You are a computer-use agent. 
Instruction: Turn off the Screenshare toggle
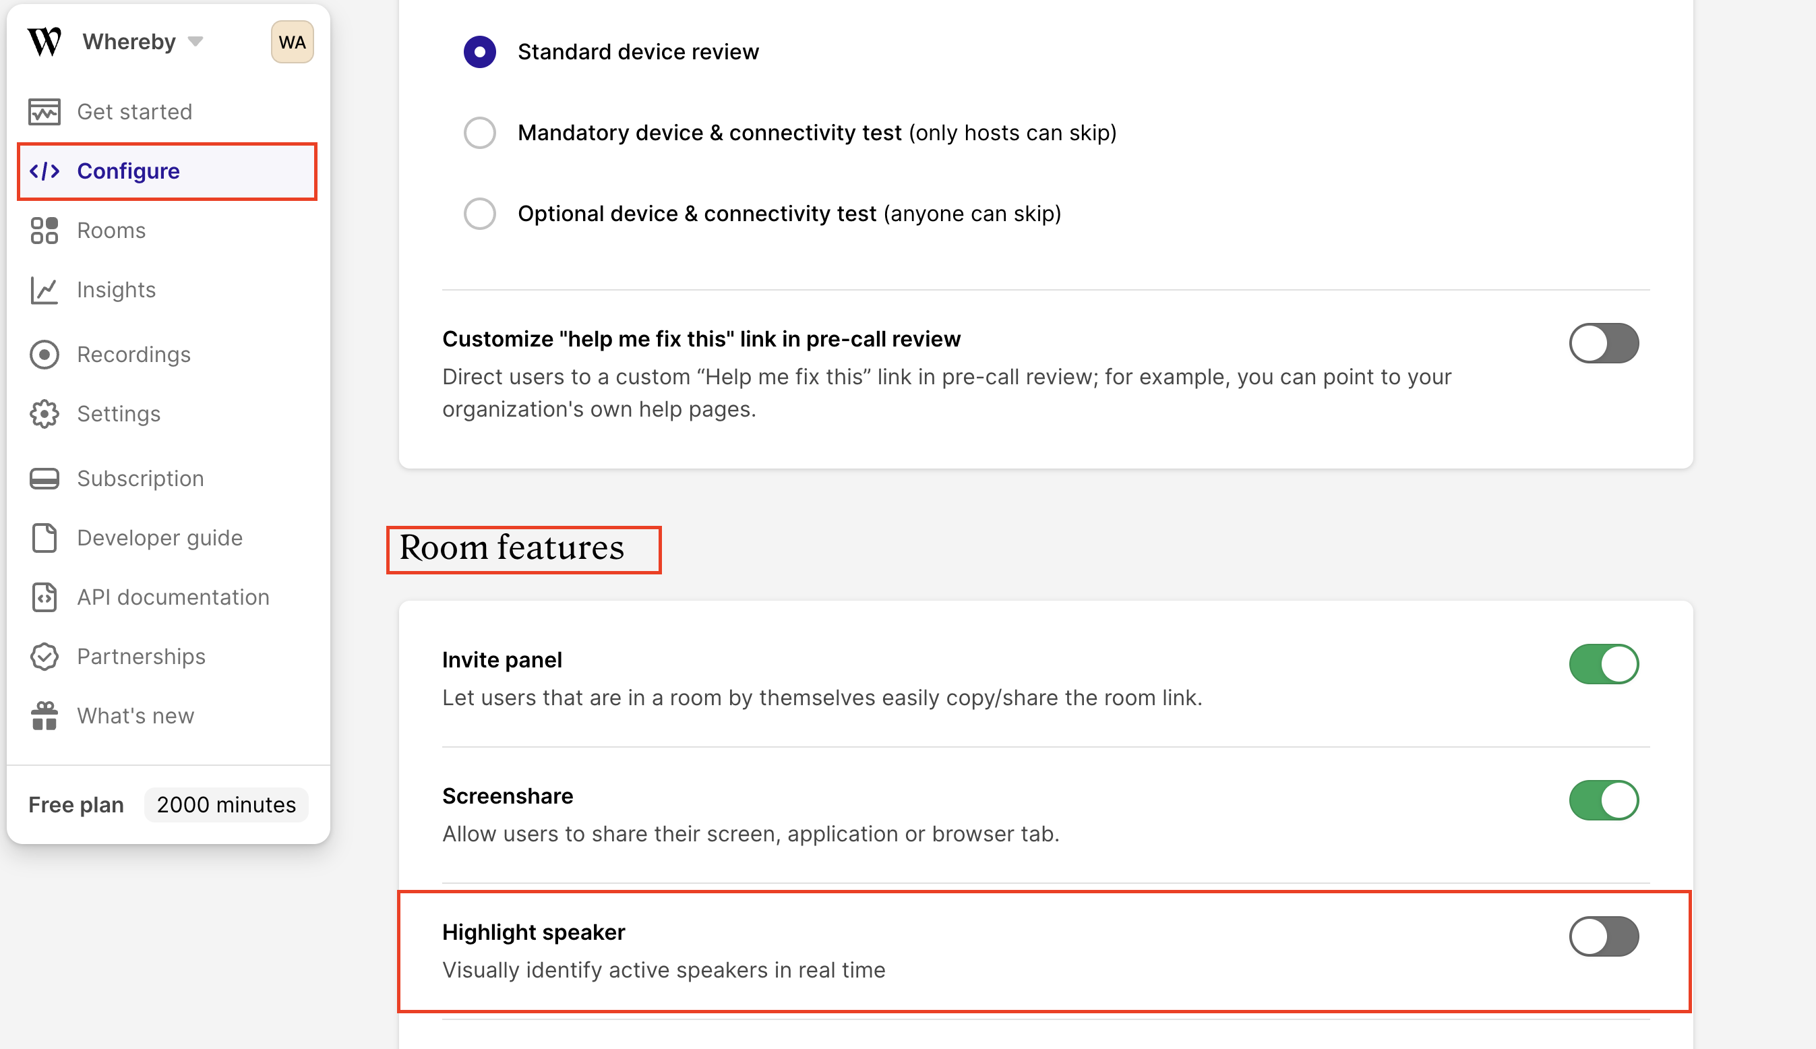point(1604,800)
